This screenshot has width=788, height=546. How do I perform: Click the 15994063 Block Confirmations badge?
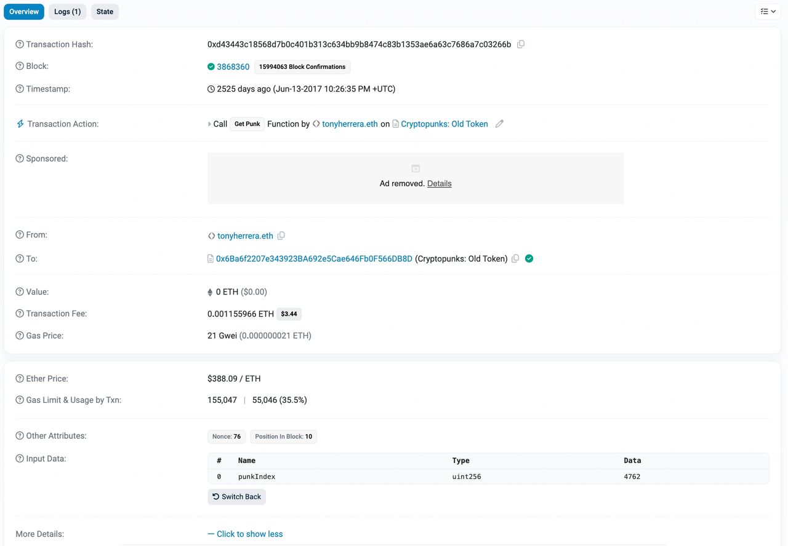302,66
